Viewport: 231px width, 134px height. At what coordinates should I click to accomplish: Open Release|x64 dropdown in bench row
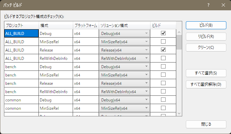[x=124, y=83]
